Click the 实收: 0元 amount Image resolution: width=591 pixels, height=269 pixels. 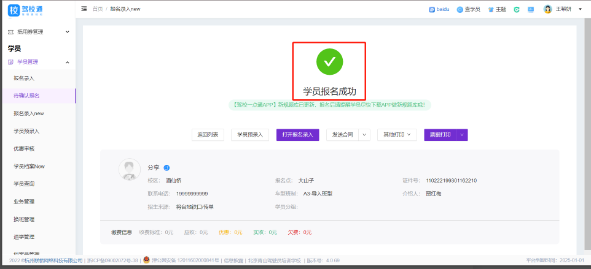[x=265, y=232]
